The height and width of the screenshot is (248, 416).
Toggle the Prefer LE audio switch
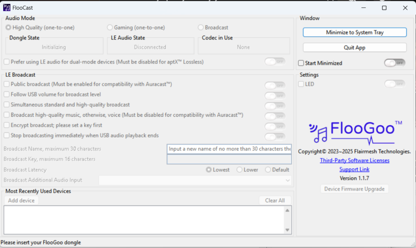coord(275,62)
